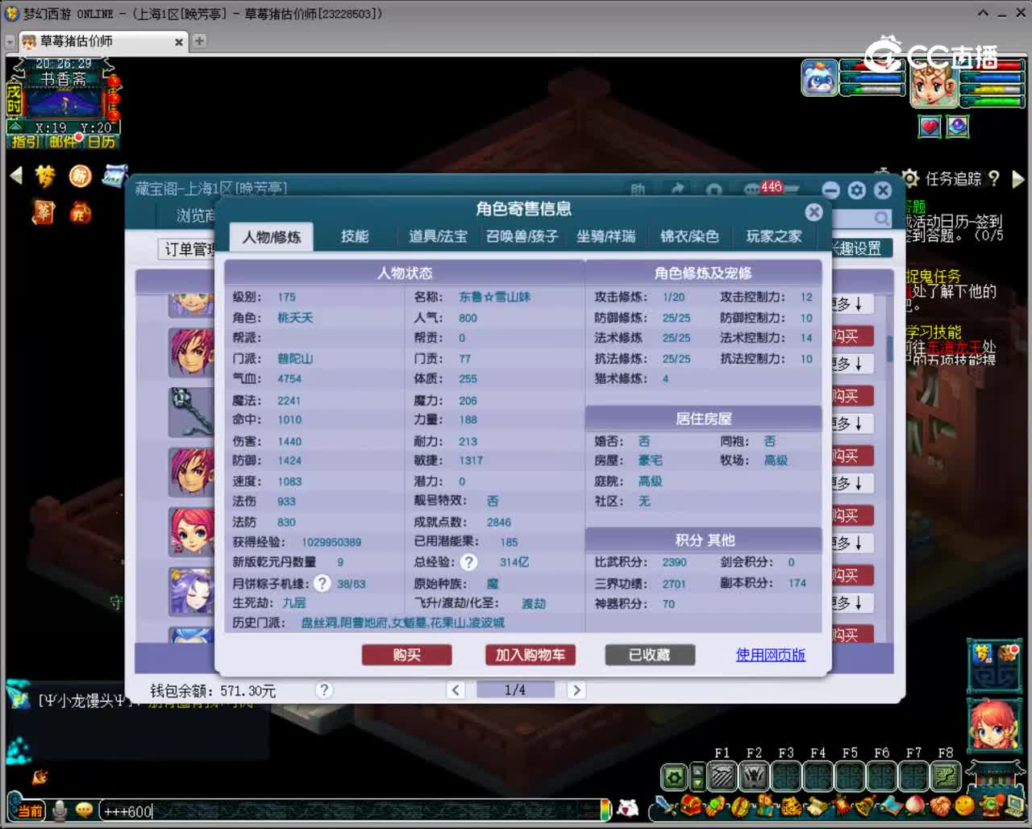Click the red 華 scroll icon

point(44,213)
